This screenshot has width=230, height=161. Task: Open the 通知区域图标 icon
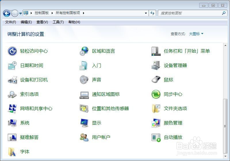[84, 95]
